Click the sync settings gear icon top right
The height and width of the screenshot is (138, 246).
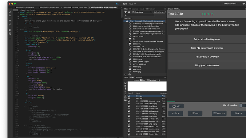tap(244, 4)
